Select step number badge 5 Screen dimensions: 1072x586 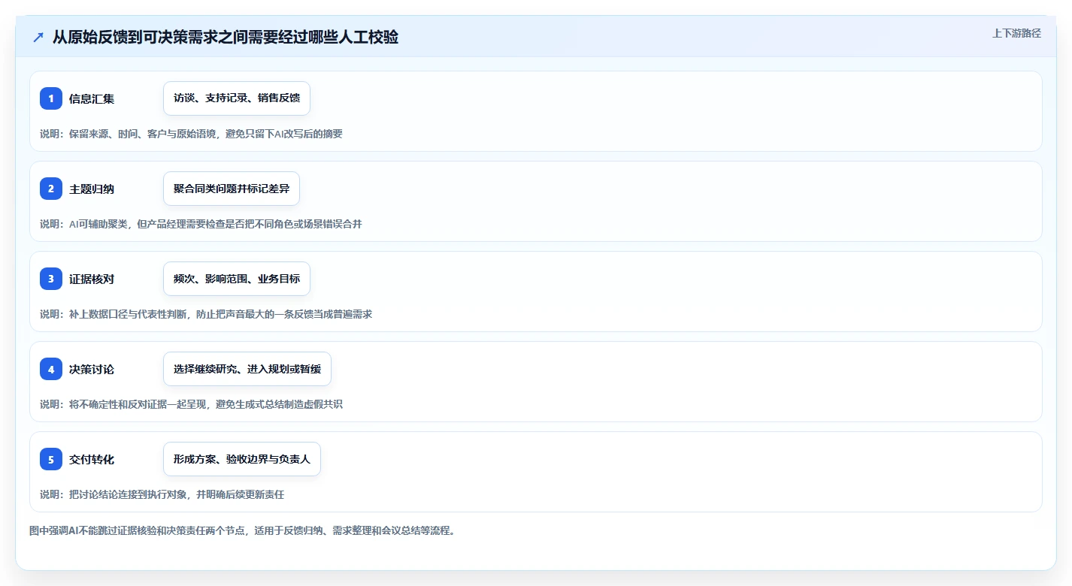point(51,459)
